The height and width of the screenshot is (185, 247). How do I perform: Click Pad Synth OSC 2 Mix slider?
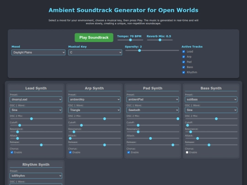tap(153, 119)
